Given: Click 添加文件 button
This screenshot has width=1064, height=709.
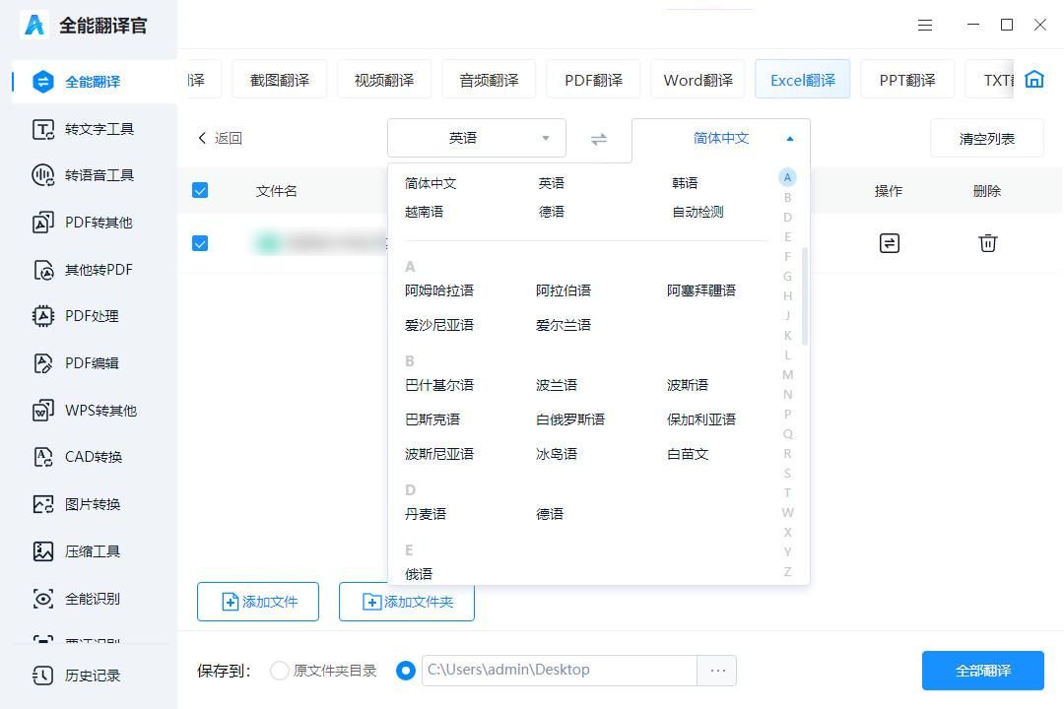Looking at the screenshot, I should [x=258, y=602].
